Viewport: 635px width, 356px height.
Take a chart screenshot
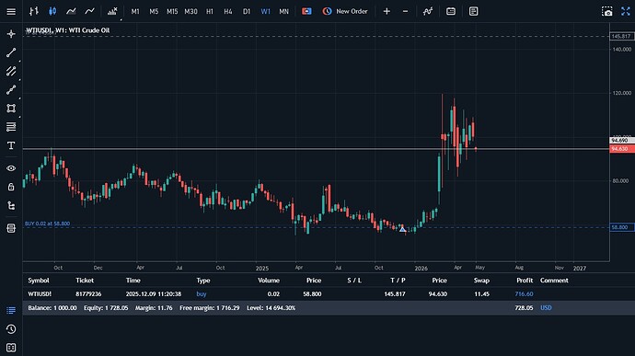[x=607, y=11]
